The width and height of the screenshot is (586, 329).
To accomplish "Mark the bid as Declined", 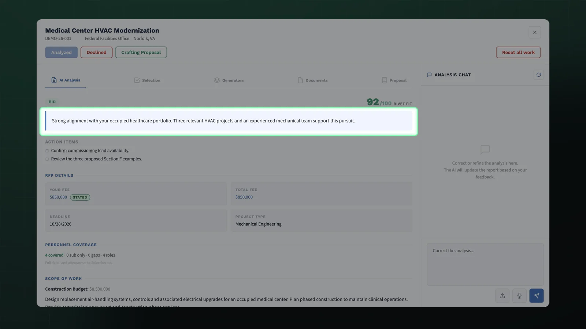I will (96, 52).
